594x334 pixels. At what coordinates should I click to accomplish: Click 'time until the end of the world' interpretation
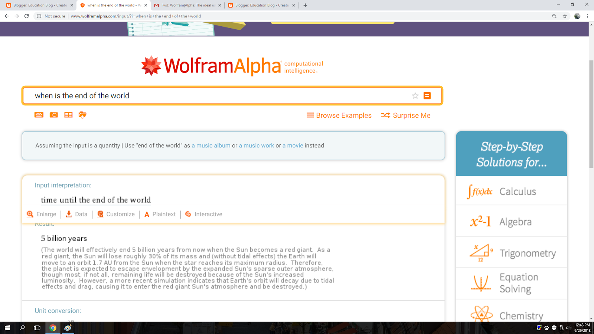tap(96, 200)
